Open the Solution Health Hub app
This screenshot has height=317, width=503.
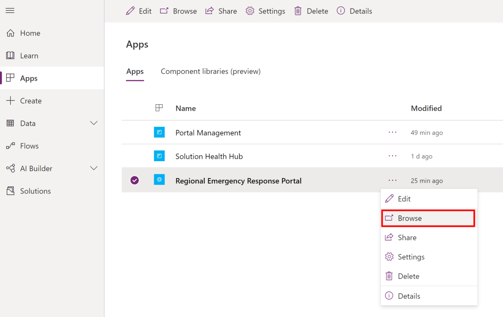pos(209,156)
